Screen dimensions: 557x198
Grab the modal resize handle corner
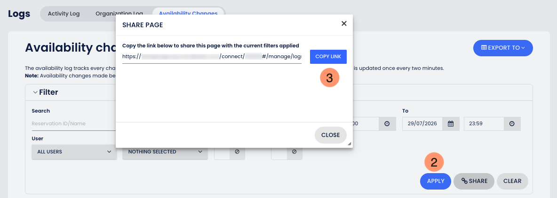pos(349,144)
